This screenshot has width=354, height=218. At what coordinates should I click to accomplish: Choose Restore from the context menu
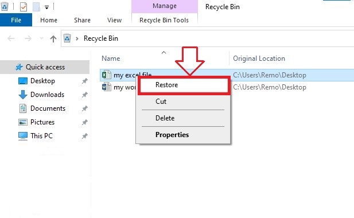[184, 85]
